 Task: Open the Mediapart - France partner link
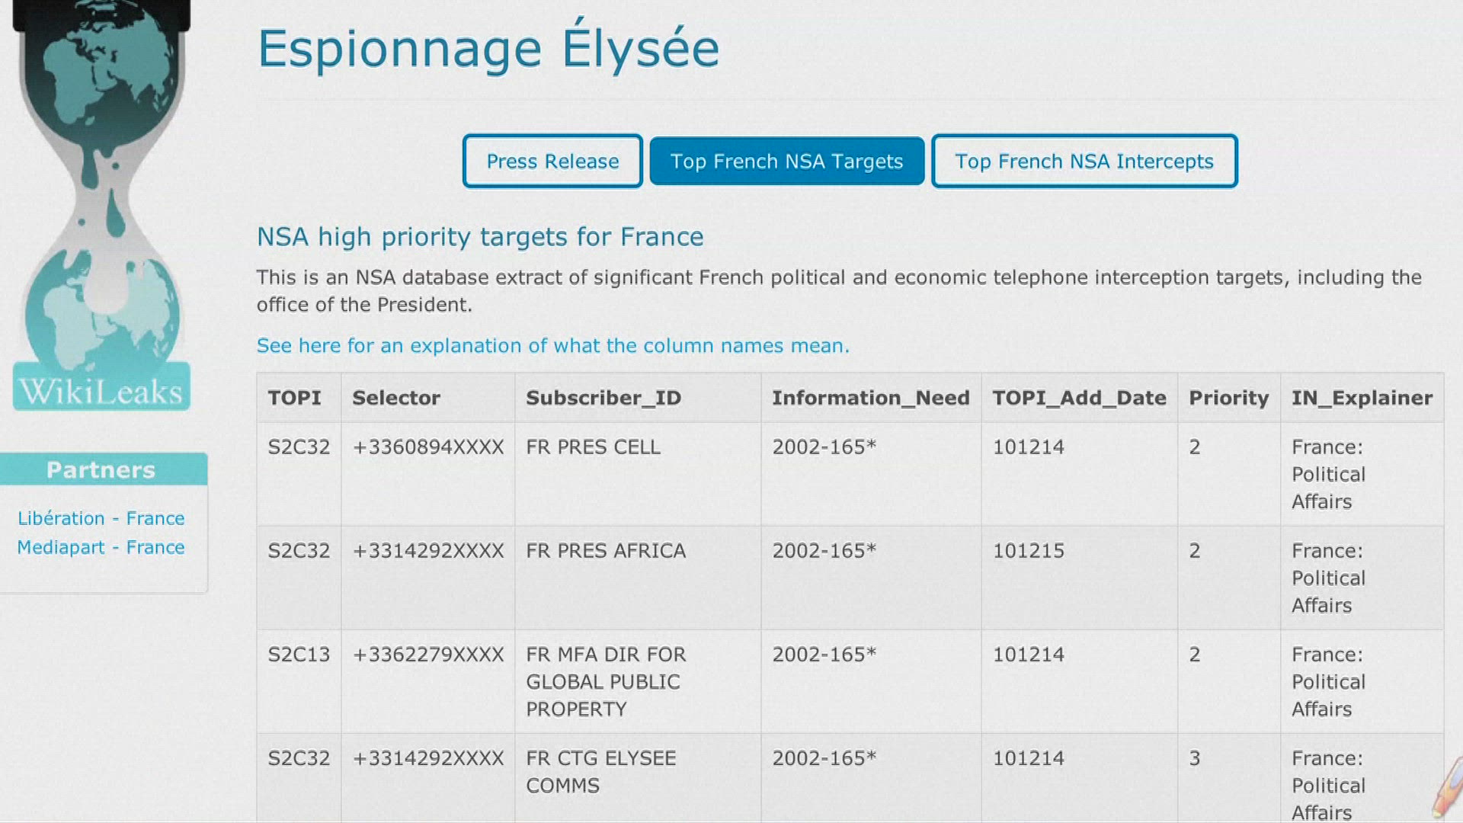point(101,548)
